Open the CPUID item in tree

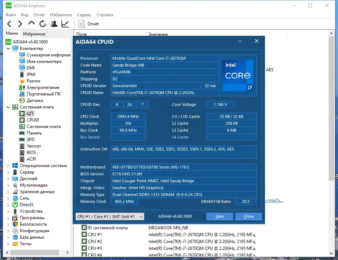tap(33, 120)
